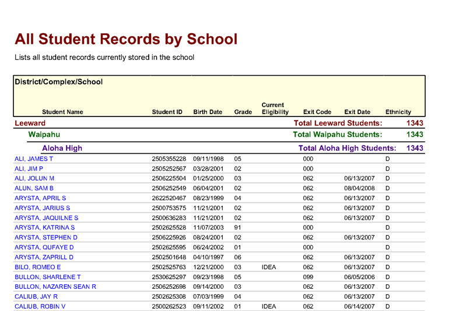The width and height of the screenshot is (466, 311).
Task: Click the Grade column header
Action: 243,112
